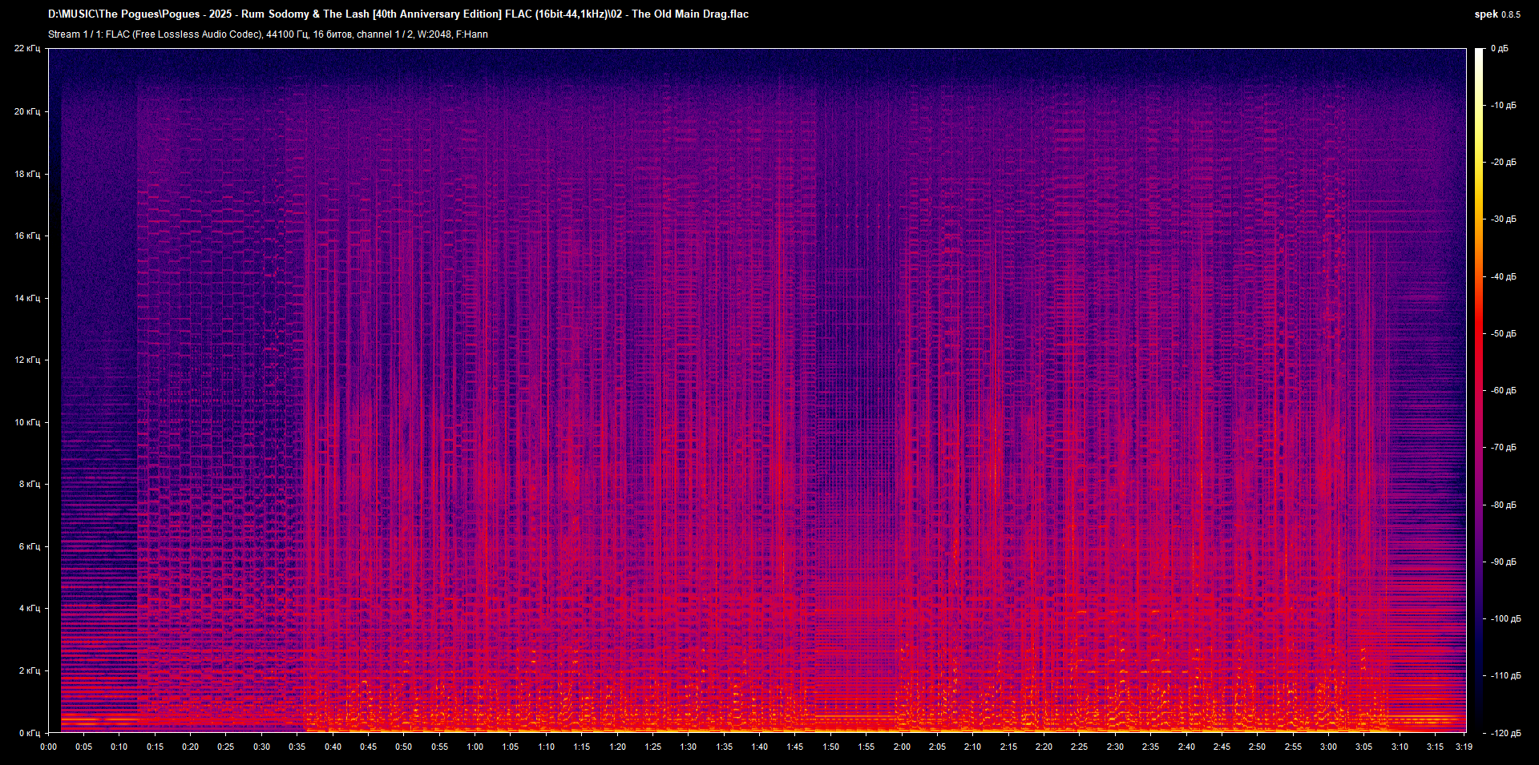Click the dB color gradient scale bar
Image resolution: width=1539 pixels, height=765 pixels.
click(1479, 390)
